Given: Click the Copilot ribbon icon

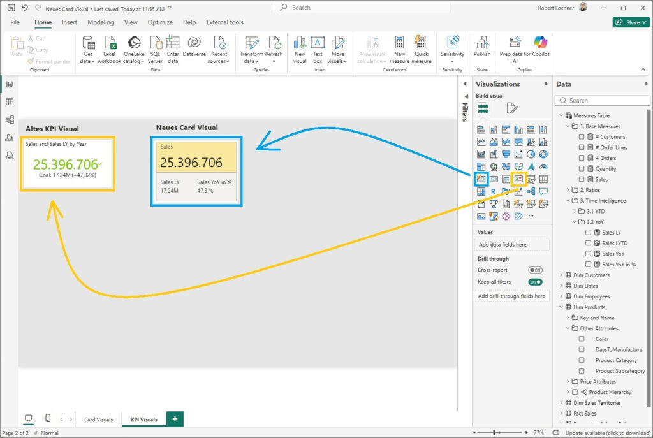Looking at the screenshot, I should click(x=541, y=43).
